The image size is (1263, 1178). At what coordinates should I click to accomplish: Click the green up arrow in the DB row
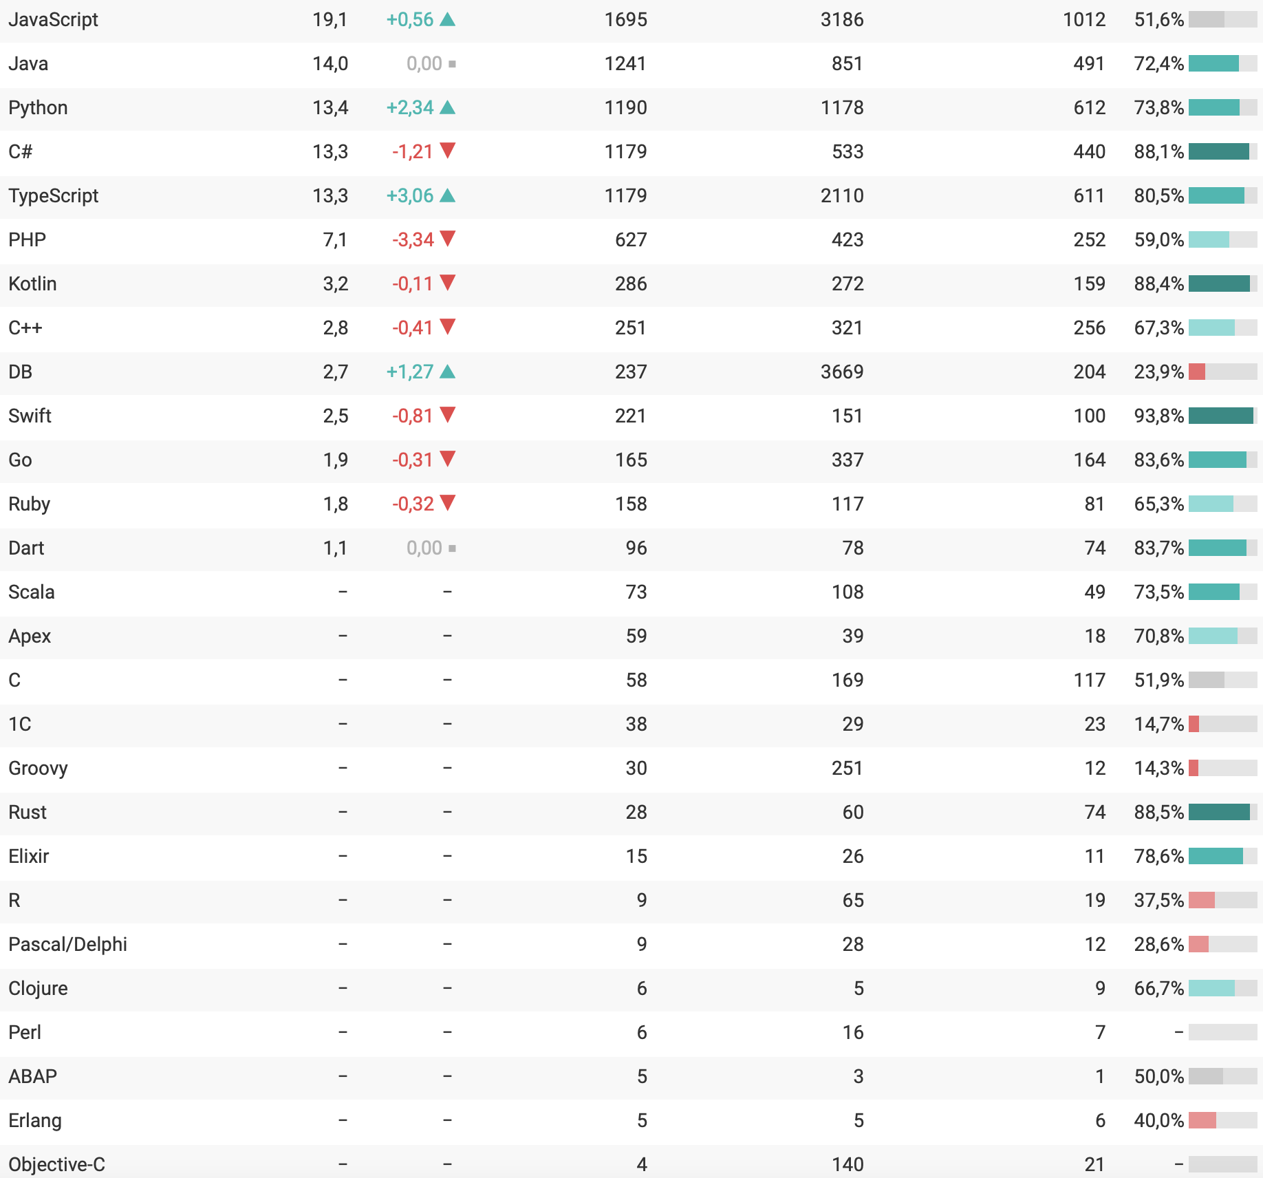point(447,372)
